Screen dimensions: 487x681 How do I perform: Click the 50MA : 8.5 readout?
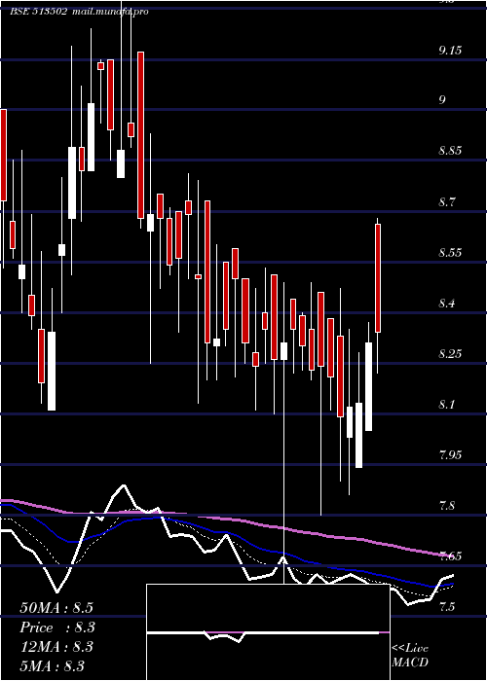pyautogui.click(x=56, y=608)
